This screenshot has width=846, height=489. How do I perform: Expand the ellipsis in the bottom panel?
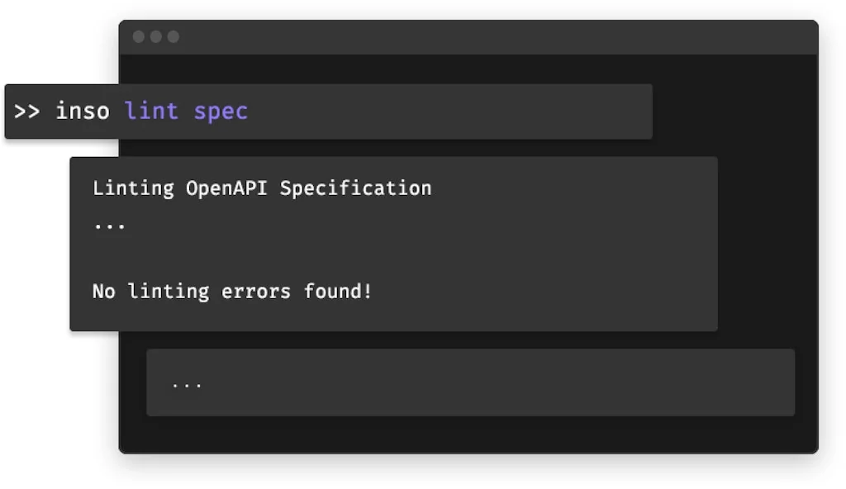click(187, 384)
